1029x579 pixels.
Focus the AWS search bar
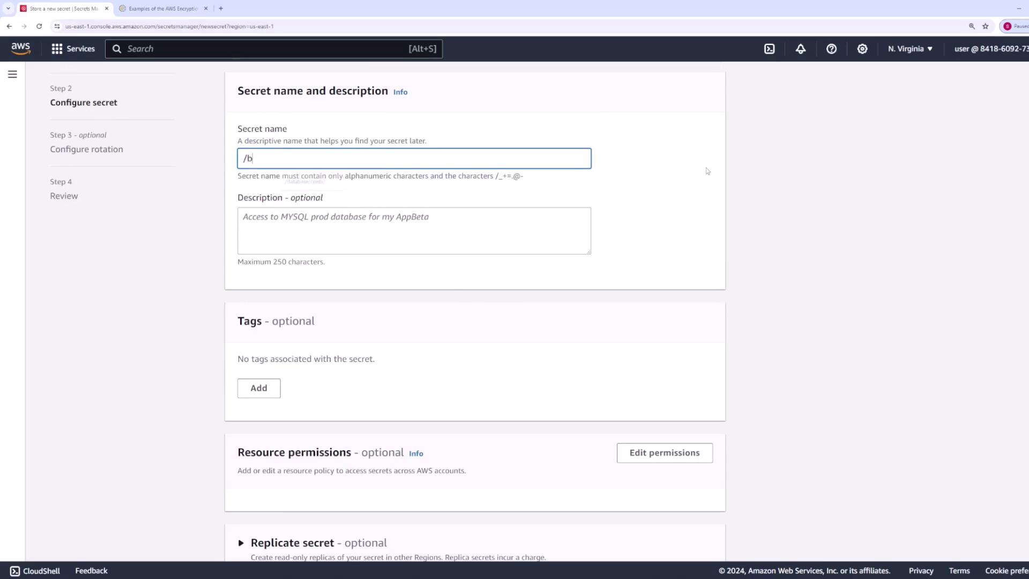pos(273,49)
